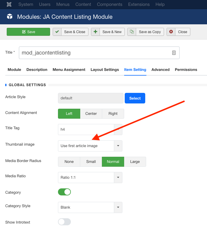Disable the Category toggle switch
Viewport: 207px width, 230px height.
[64, 192]
